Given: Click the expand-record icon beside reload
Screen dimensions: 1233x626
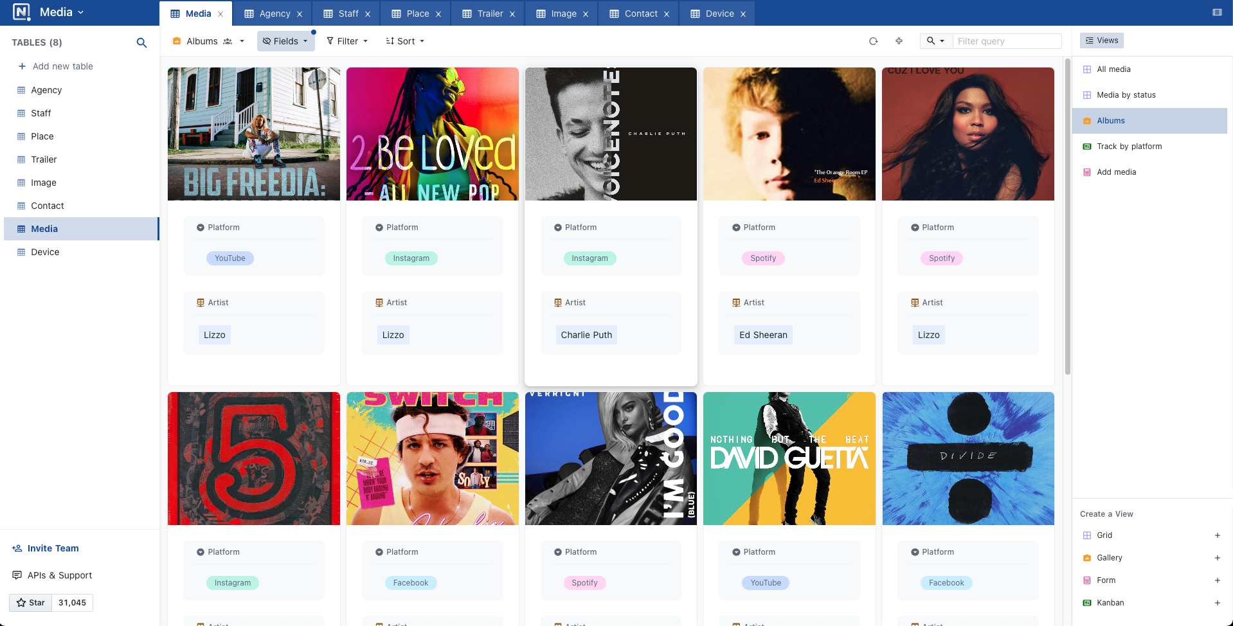Looking at the screenshot, I should (x=899, y=41).
